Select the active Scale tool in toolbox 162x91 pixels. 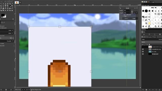pos(10,6)
